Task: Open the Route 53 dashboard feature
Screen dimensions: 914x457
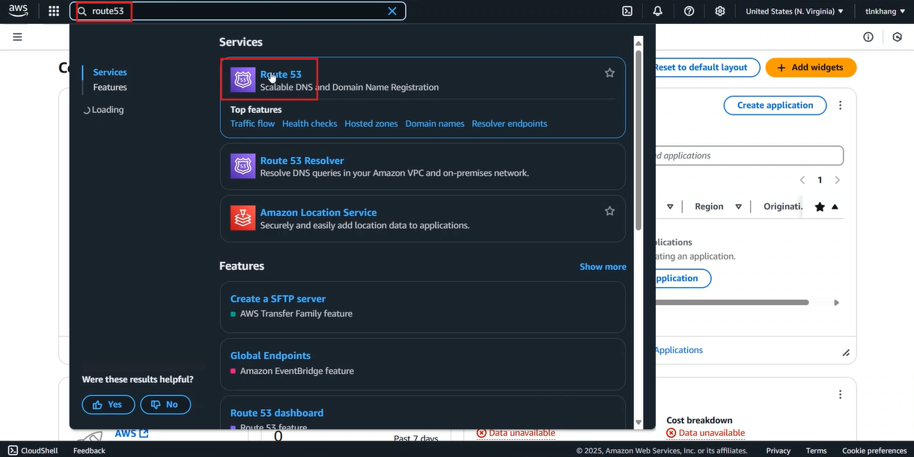Action: tap(277, 413)
